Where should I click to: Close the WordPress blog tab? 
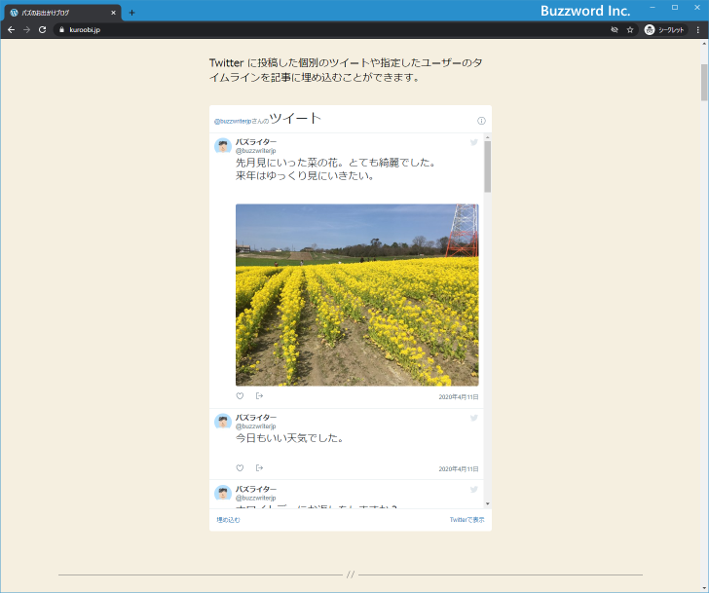114,13
